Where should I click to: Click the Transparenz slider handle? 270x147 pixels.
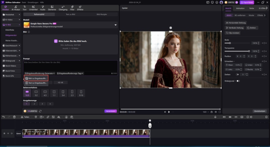[249, 51]
